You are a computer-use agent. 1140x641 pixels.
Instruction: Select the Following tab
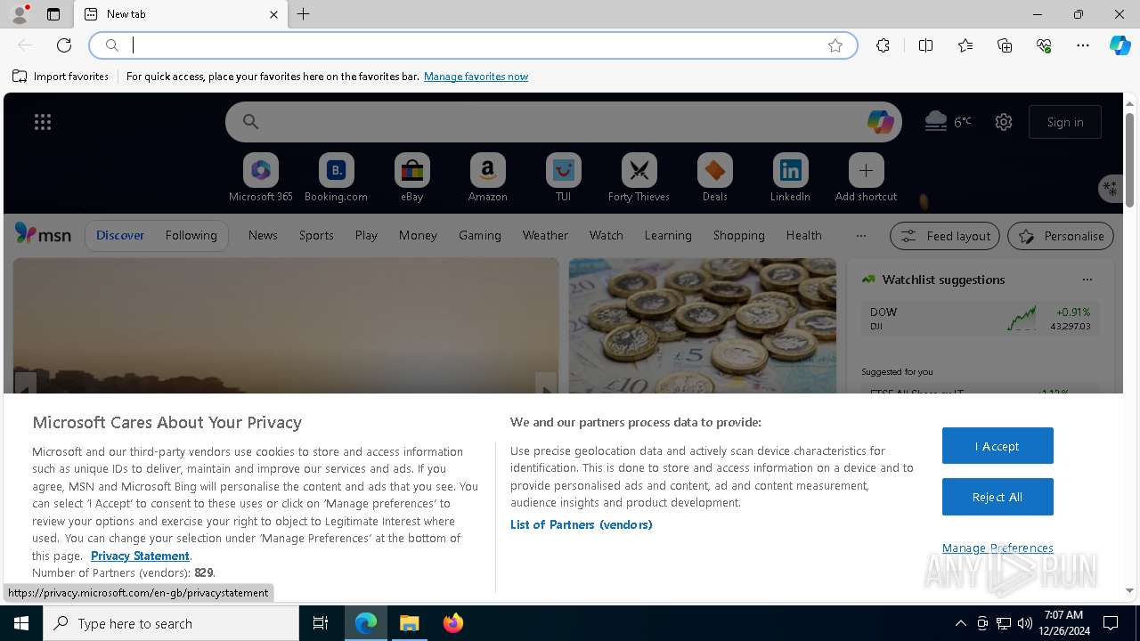[191, 235]
